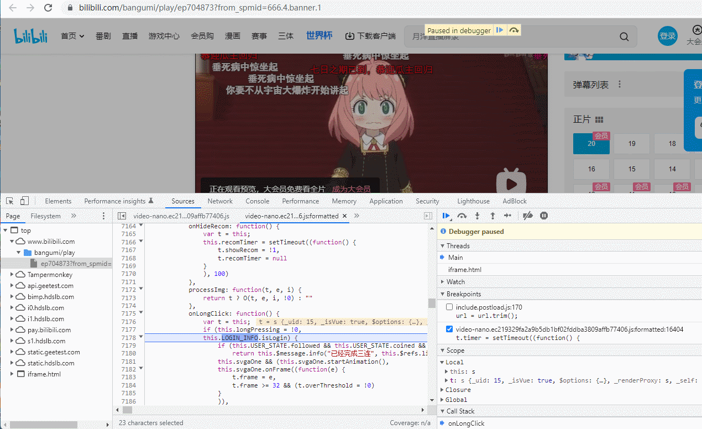
Task: Close the formatted video-nano tab
Action: point(344,216)
